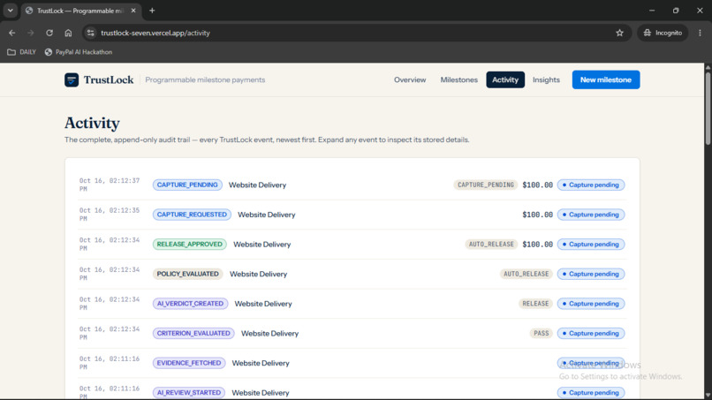Click Website Delivery in CAPTURE_REQUESTED row
Screen dimensions: 712x400
tap(267, 215)
